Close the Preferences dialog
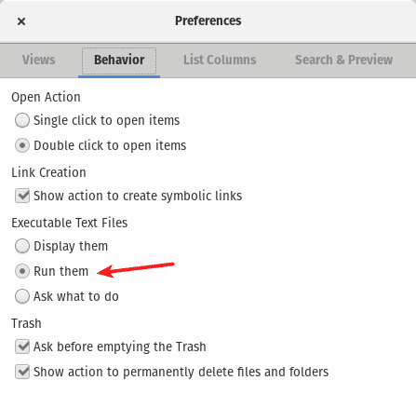 click(x=21, y=21)
